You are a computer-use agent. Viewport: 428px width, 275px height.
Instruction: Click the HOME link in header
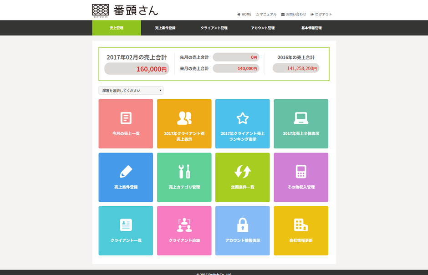point(244,15)
